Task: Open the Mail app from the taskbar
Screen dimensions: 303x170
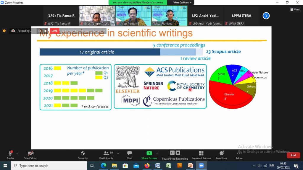Action: (136, 166)
